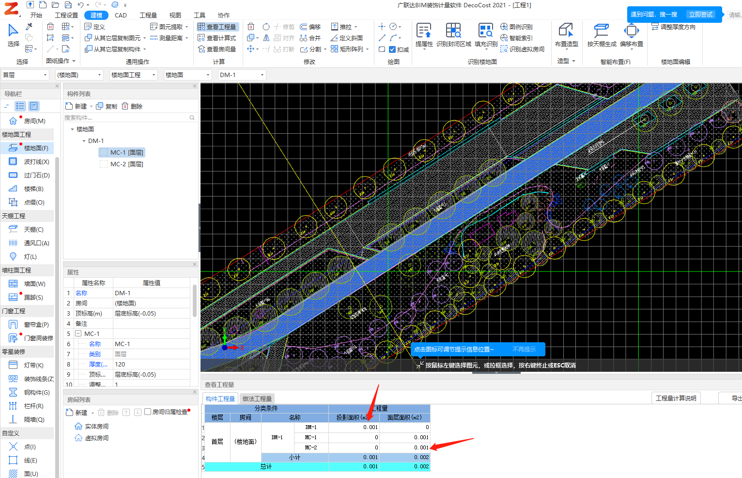
Task: Click 图例识别 in the ribbon
Action: pos(516,27)
